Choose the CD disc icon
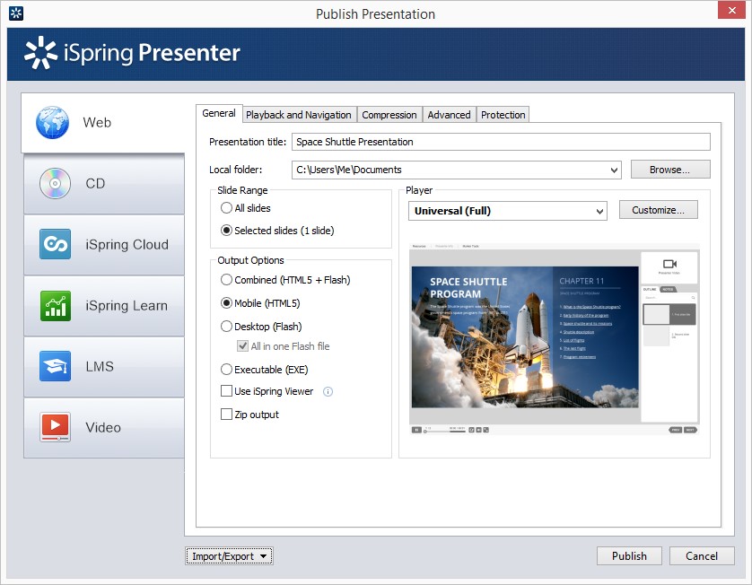 55,183
